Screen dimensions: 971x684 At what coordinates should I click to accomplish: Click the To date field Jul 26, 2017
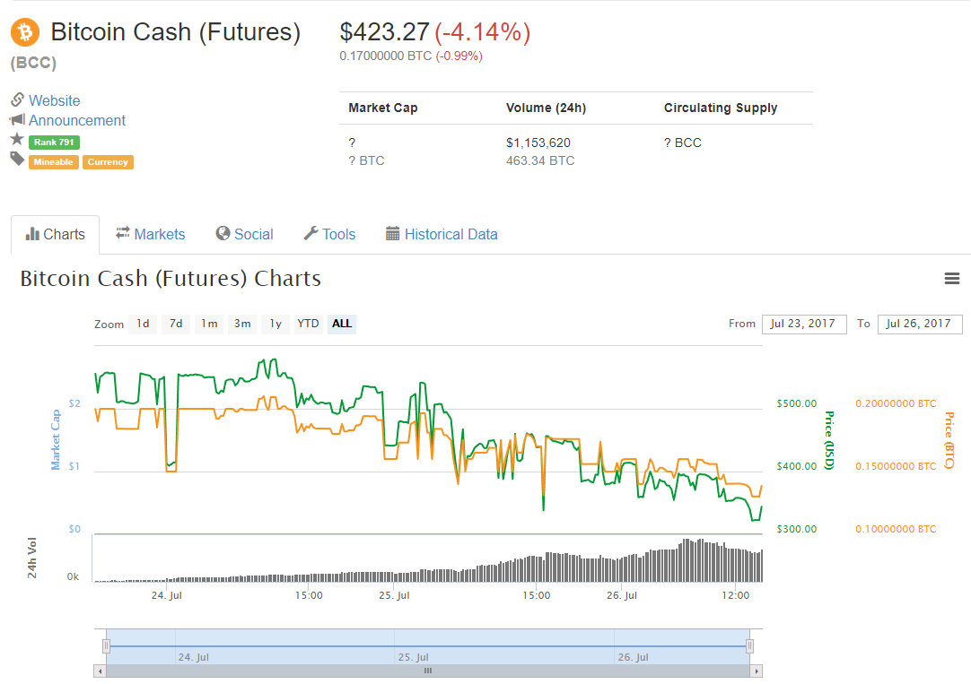coord(920,324)
